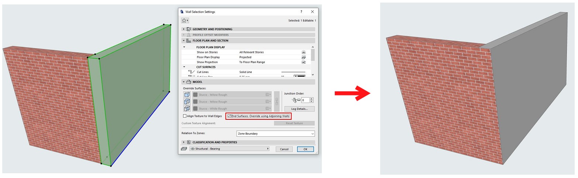Viewport: 578px width, 178px height.
Task: Click the chain link surfaces icon
Action: click(x=276, y=102)
